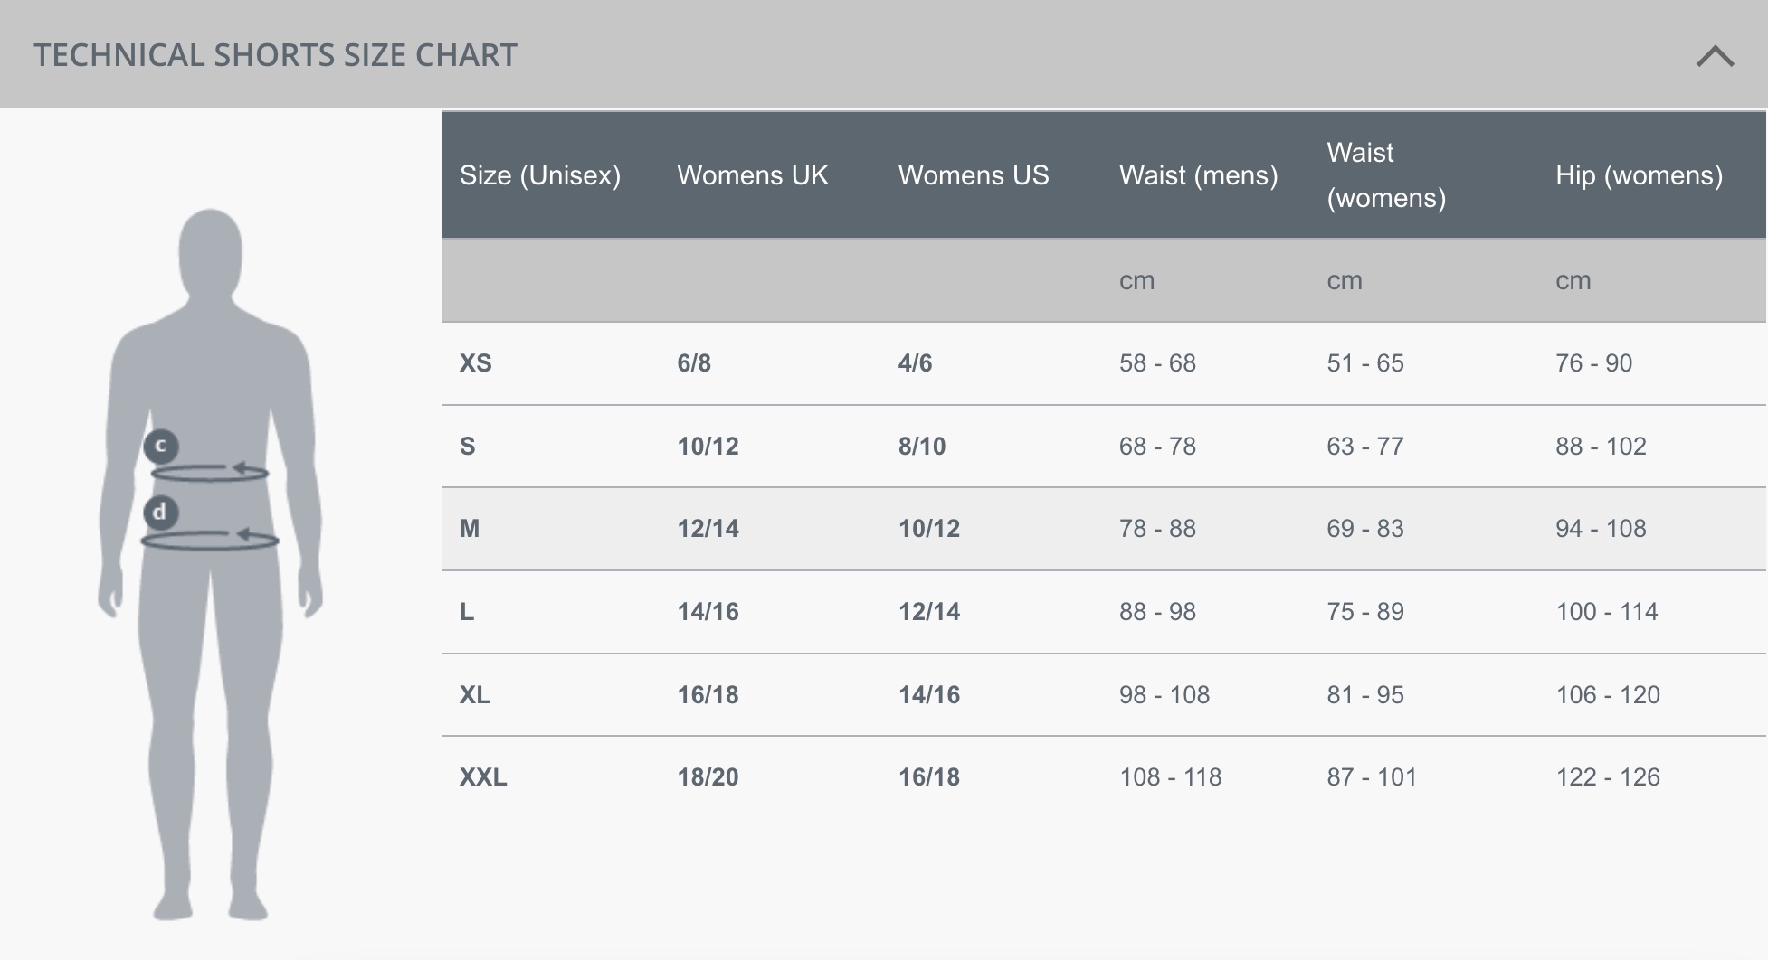Select the Womens UK column header

[752, 175]
